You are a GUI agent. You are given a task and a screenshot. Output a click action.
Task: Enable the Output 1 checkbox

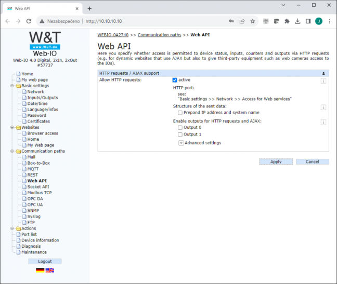[180, 134]
